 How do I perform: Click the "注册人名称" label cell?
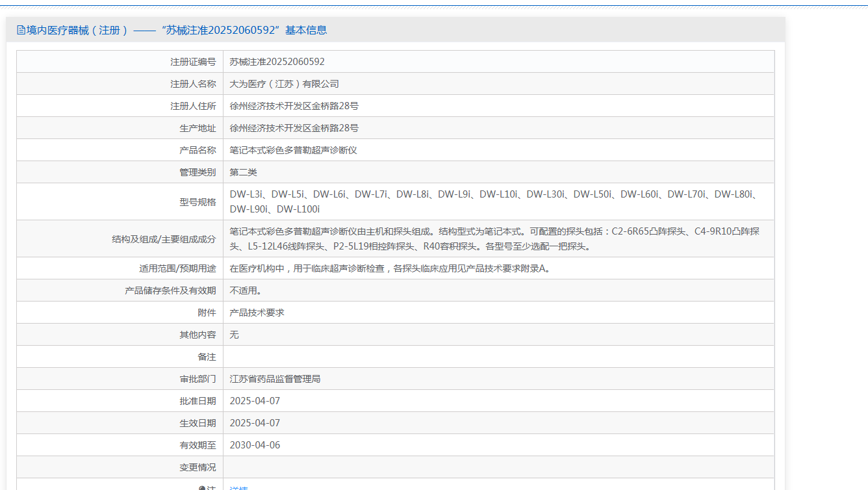120,84
